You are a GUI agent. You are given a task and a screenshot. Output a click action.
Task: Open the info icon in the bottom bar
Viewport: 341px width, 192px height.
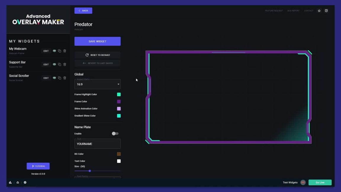(25, 182)
